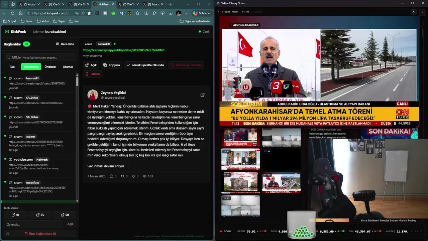Click the KickPeek logo icon

[x=7, y=31]
